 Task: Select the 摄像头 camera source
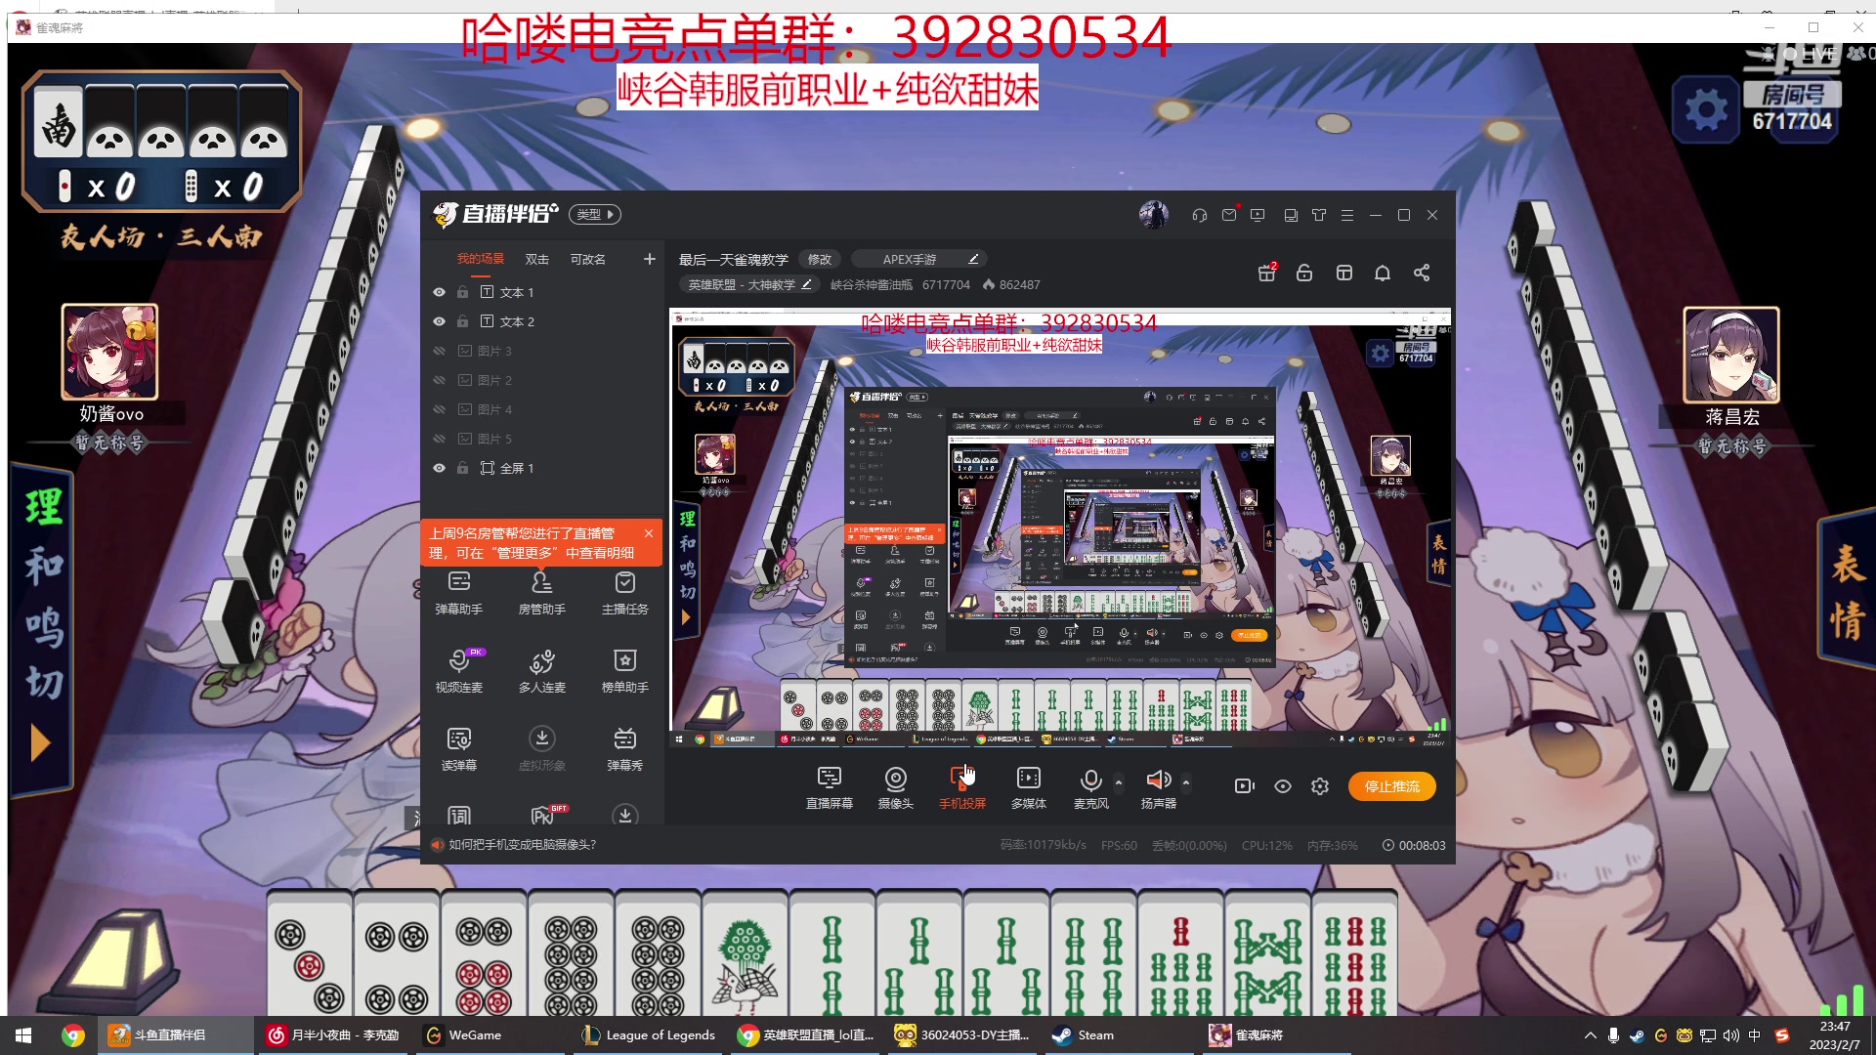(895, 786)
